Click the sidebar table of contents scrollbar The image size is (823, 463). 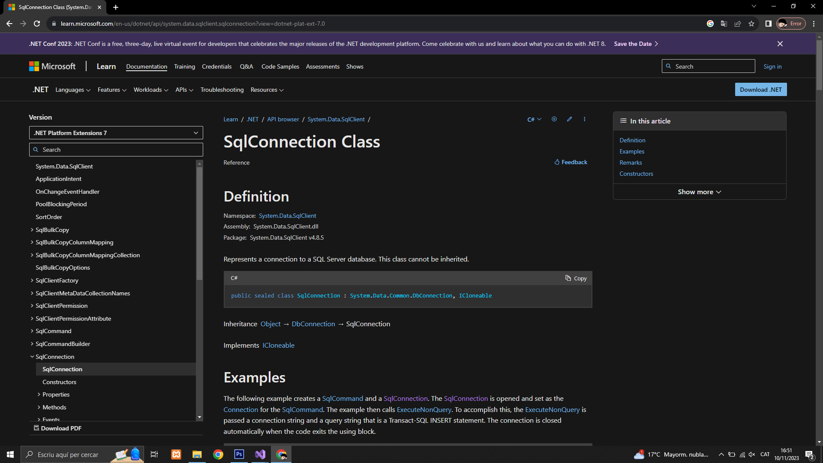tap(199, 223)
